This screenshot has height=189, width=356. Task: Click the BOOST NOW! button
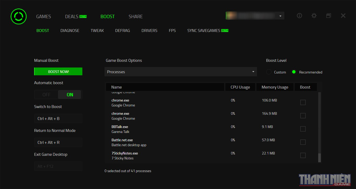click(58, 72)
